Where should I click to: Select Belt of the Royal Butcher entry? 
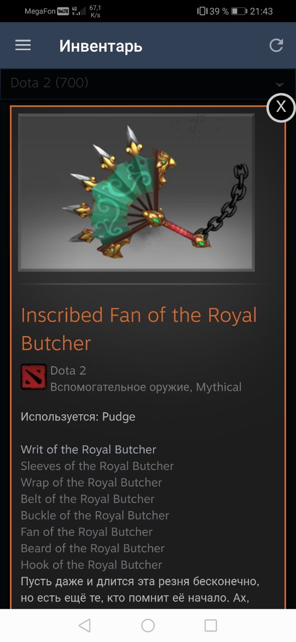click(88, 499)
